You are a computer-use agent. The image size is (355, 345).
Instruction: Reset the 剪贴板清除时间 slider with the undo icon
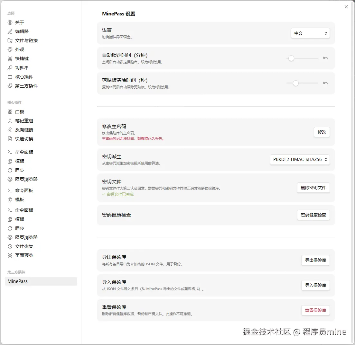(326, 83)
